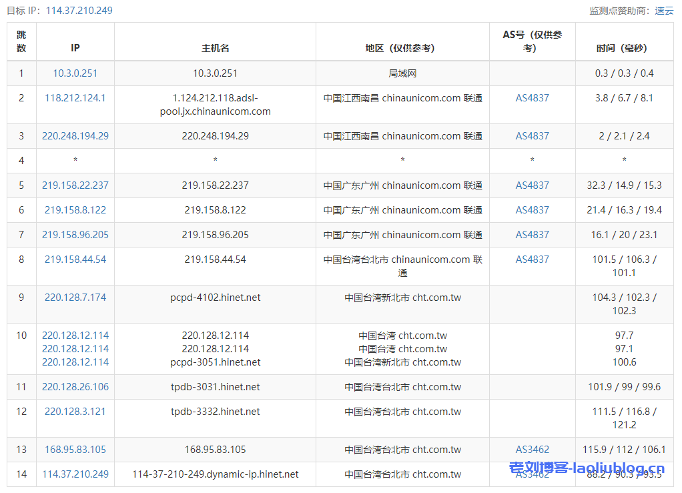Click the IP link 219.158.22.237
This screenshot has height=493, width=682.
pos(75,185)
